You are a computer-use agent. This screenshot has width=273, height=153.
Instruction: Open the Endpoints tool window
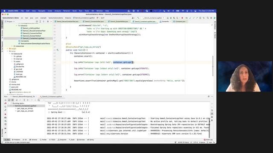pos(62,140)
